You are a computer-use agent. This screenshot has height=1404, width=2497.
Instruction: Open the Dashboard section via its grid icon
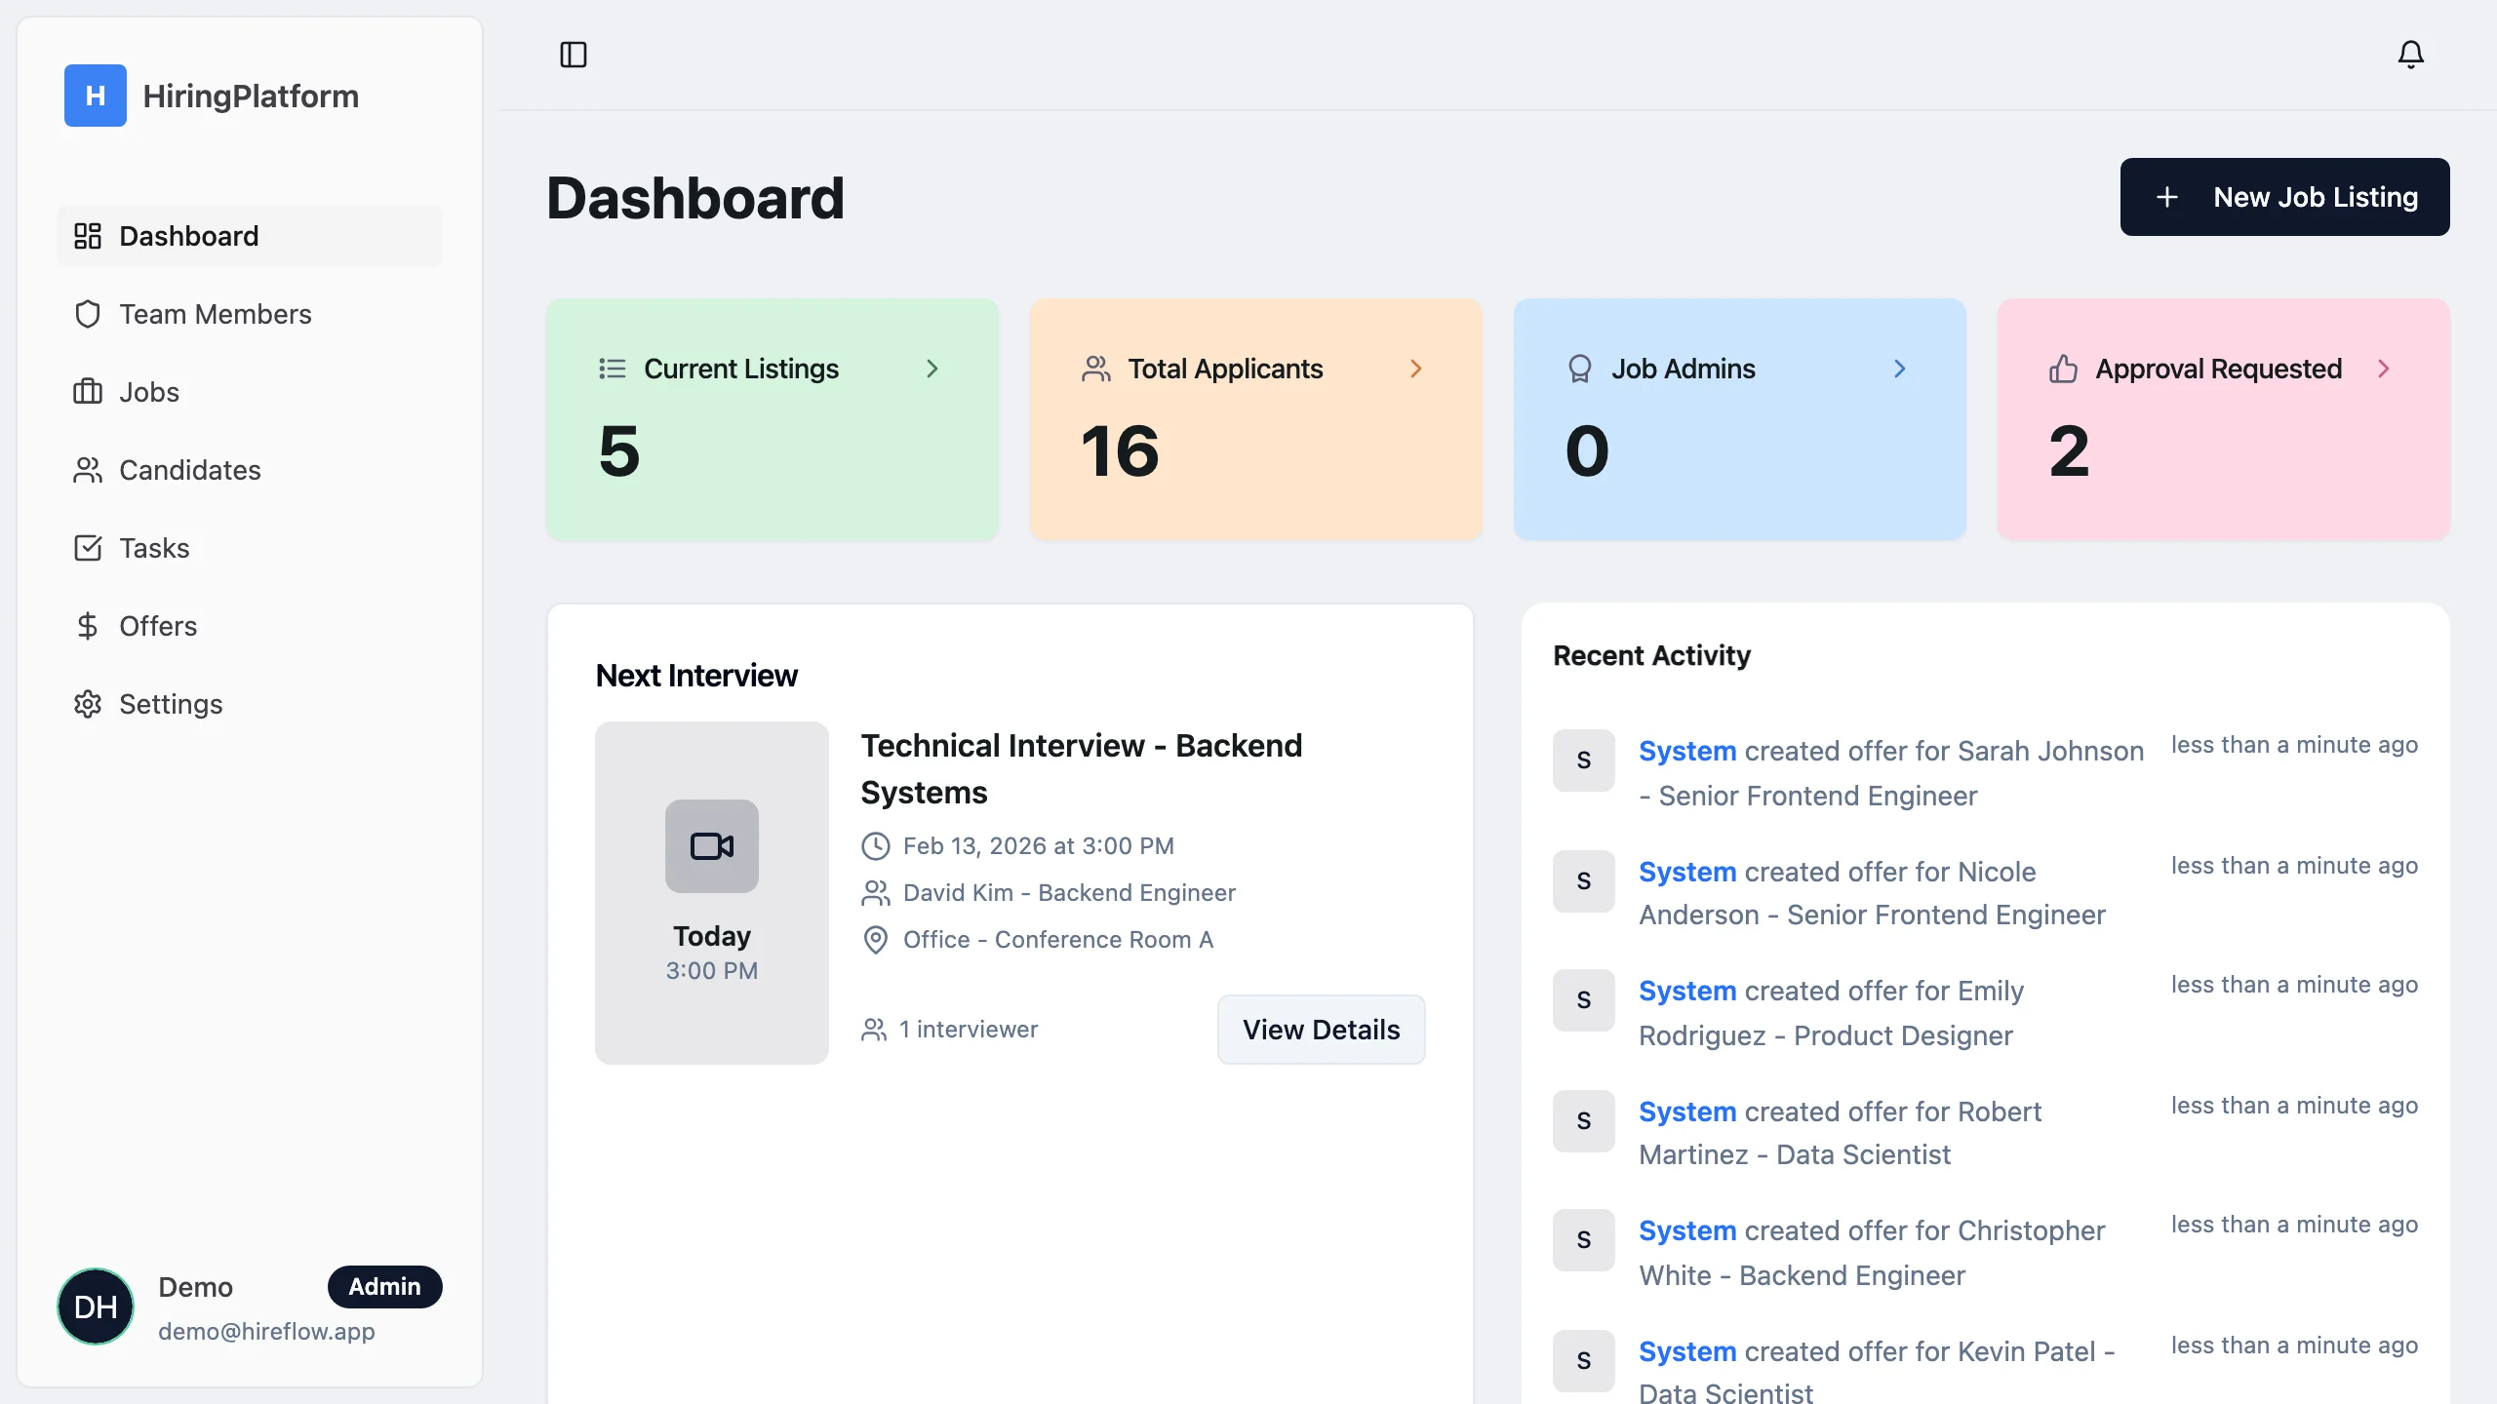pos(89,235)
